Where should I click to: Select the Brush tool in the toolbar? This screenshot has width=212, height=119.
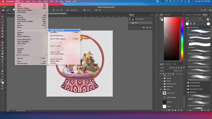pos(2,40)
